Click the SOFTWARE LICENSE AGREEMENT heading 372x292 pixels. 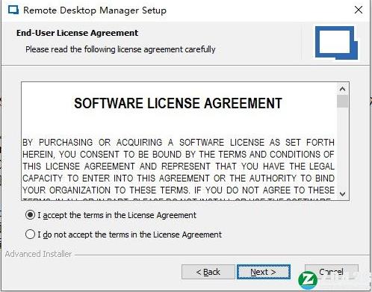[178, 103]
